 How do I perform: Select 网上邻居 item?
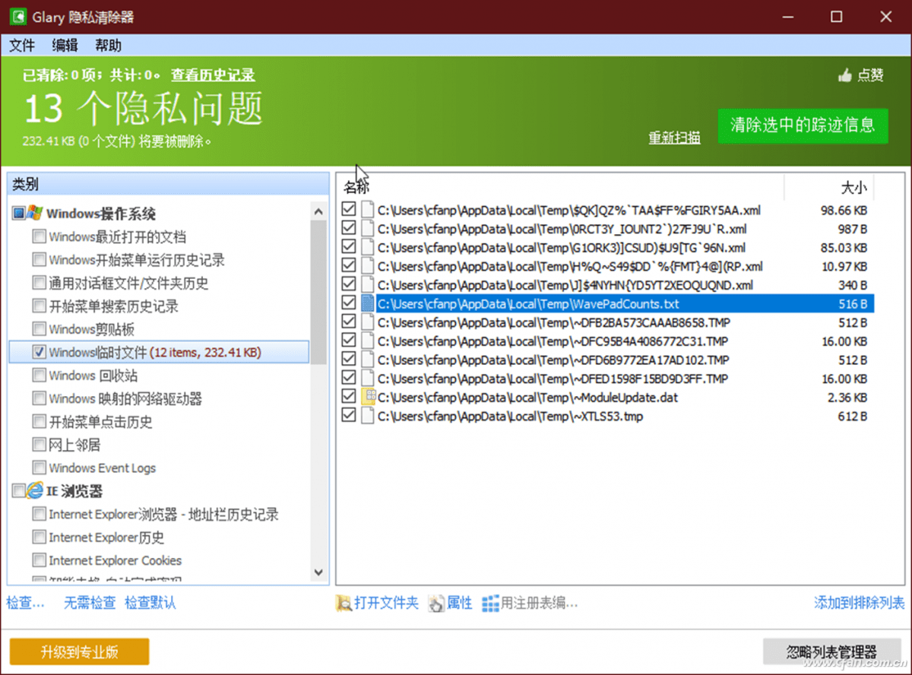[74, 445]
